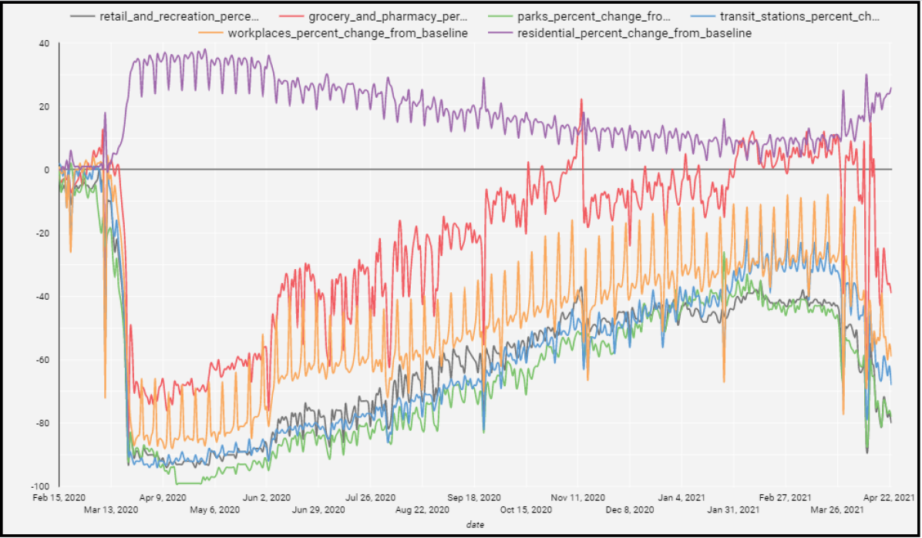
Task: Select the 'Jan 31, 2021' date label
Action: pos(734,509)
